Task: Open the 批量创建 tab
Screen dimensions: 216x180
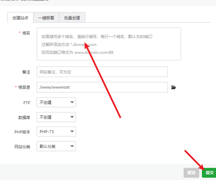Action: click(72, 18)
